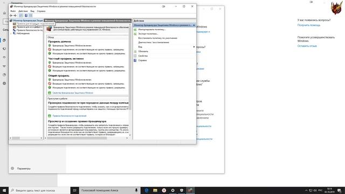The height and width of the screenshot is (194, 345).
Task: Open Microsoft Edge from taskbar
Action: 146,190
